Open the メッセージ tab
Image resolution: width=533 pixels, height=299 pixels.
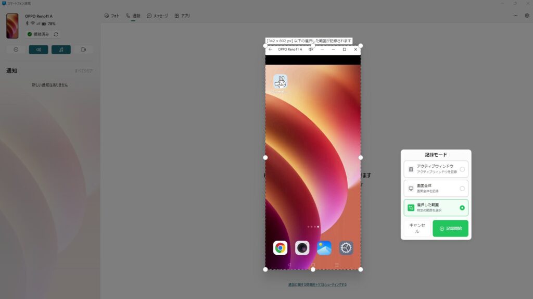pos(157,16)
